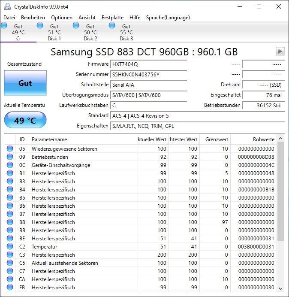
Task: Open the Optionen menu
Action: 62,18
